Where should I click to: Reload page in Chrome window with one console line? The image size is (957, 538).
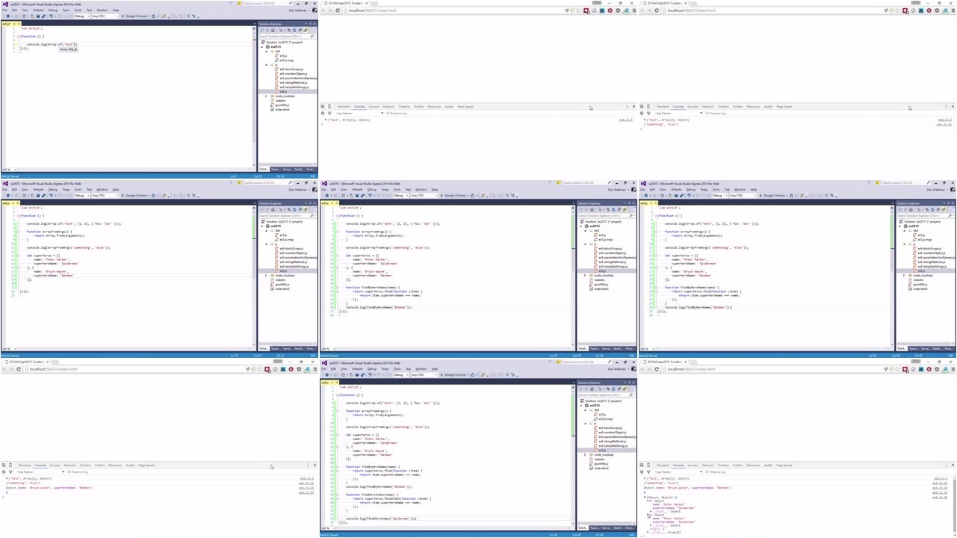click(337, 10)
